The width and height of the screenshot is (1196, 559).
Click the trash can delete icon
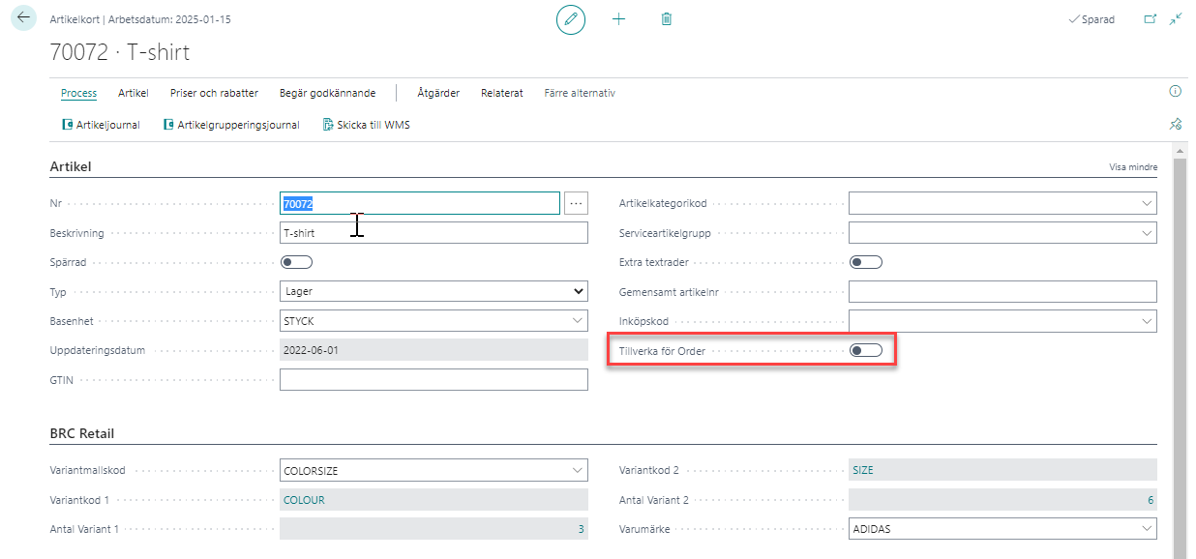click(667, 19)
